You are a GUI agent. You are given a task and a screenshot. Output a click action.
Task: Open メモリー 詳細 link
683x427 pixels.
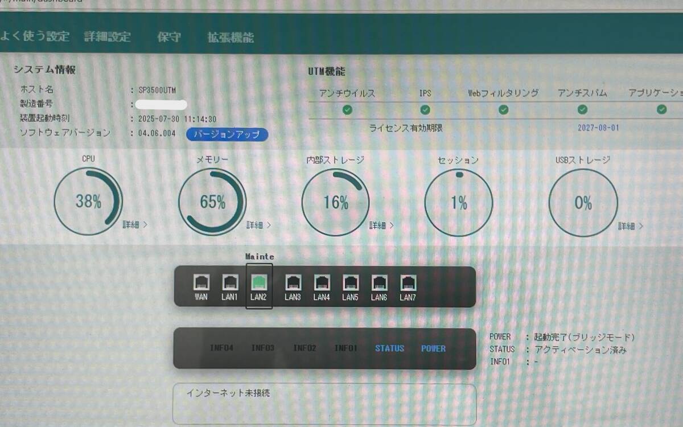(x=259, y=225)
